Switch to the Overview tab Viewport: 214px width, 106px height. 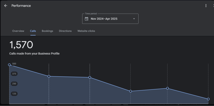click(x=18, y=31)
